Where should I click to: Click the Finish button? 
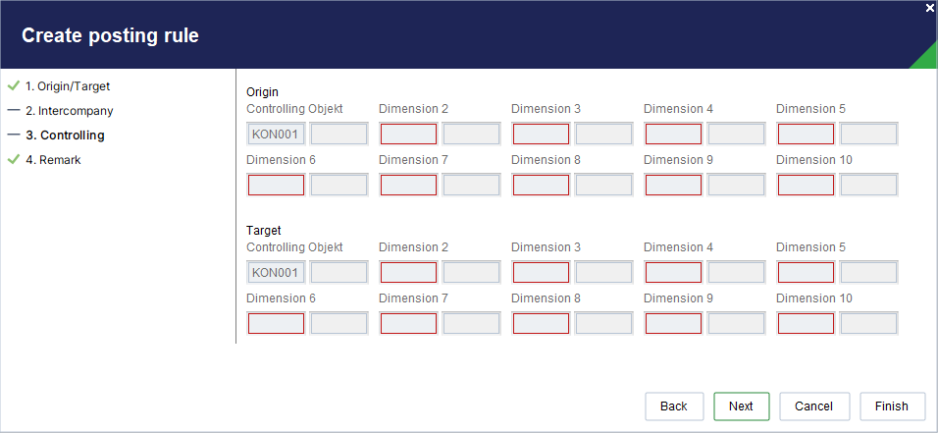(892, 406)
